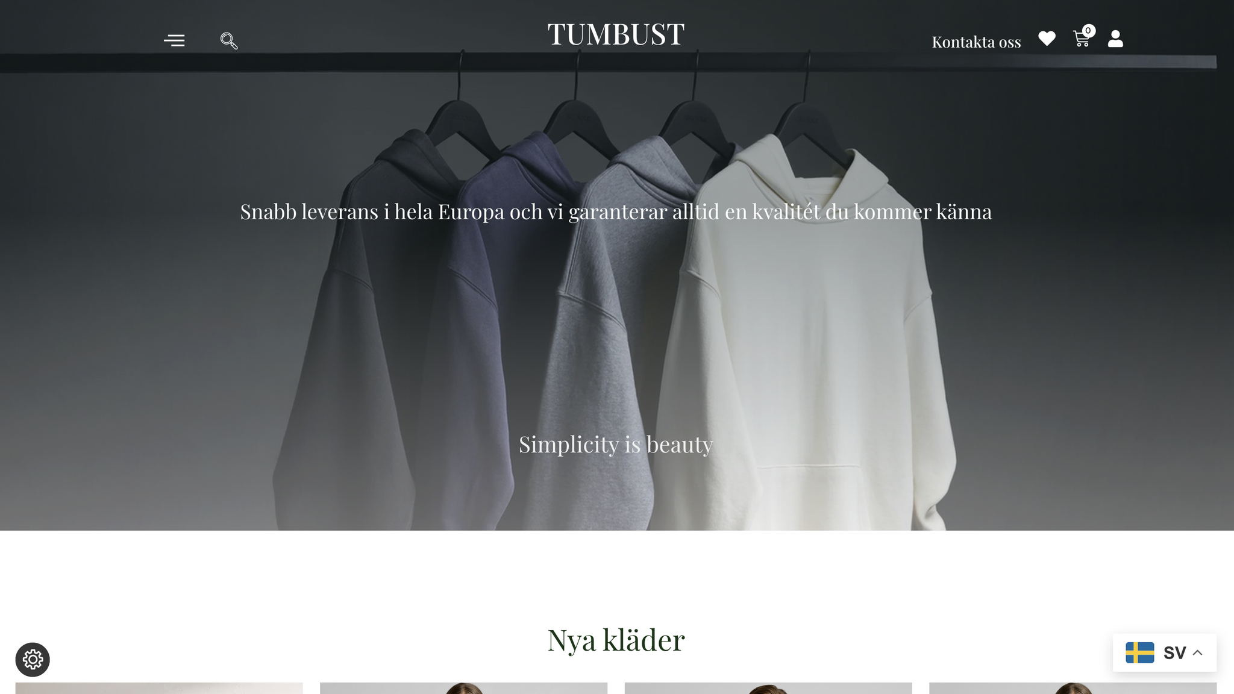Click the Nya kläder heading
Screen dimensions: 1234x694
(x=616, y=640)
